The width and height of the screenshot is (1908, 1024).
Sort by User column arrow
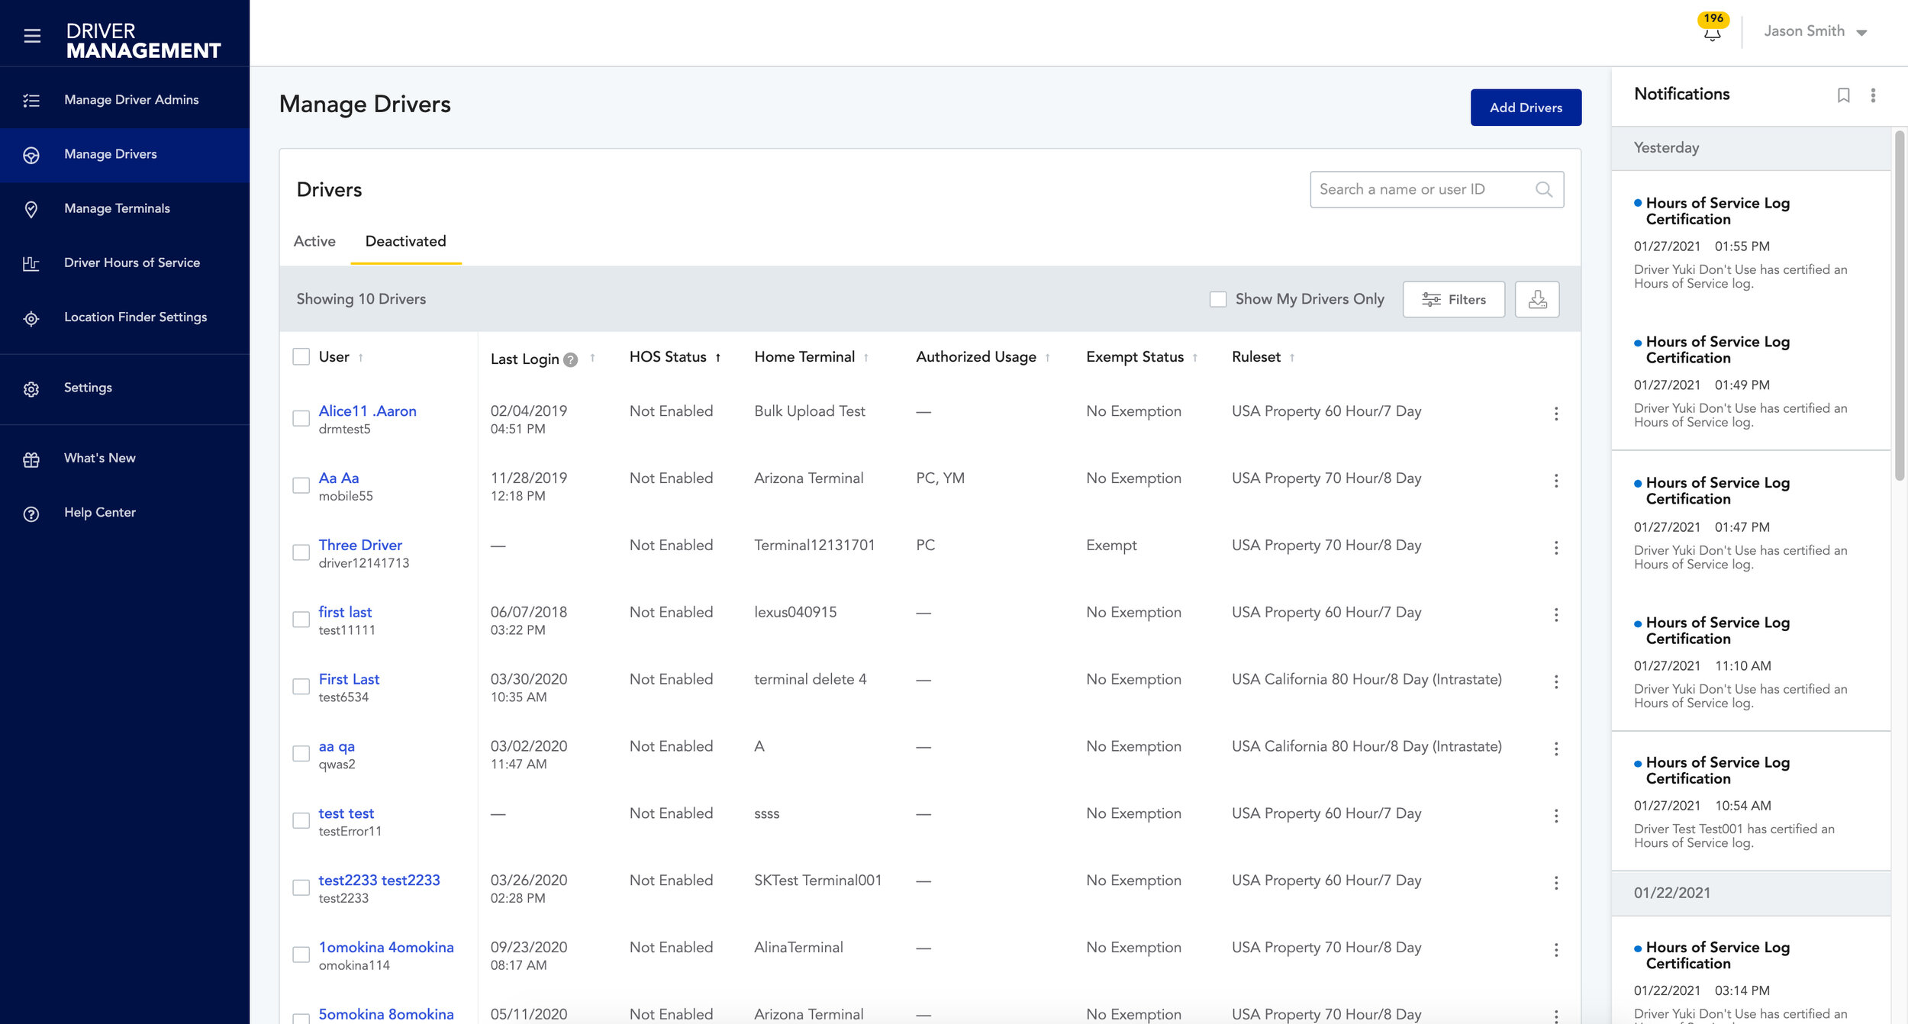pos(360,357)
